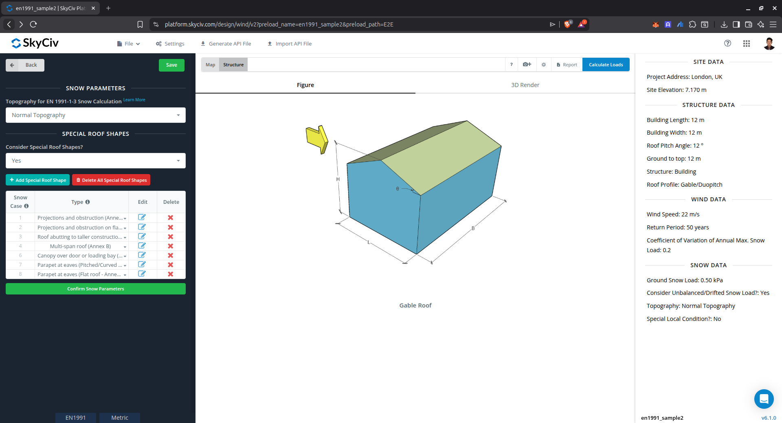Open the File menu
Image resolution: width=782 pixels, height=423 pixels.
click(129, 44)
